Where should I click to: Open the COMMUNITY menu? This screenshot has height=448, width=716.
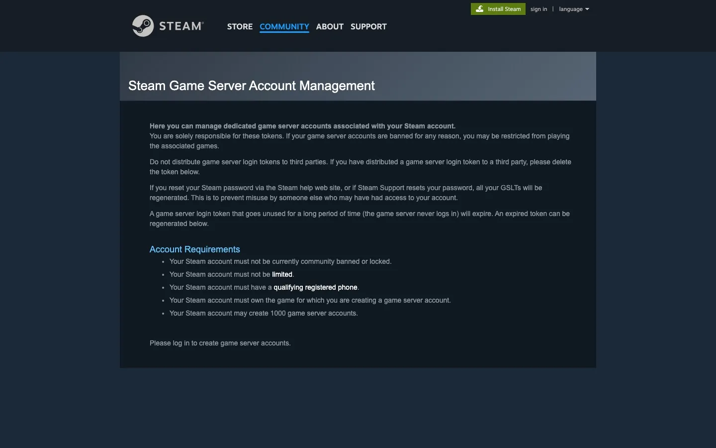coord(284,26)
